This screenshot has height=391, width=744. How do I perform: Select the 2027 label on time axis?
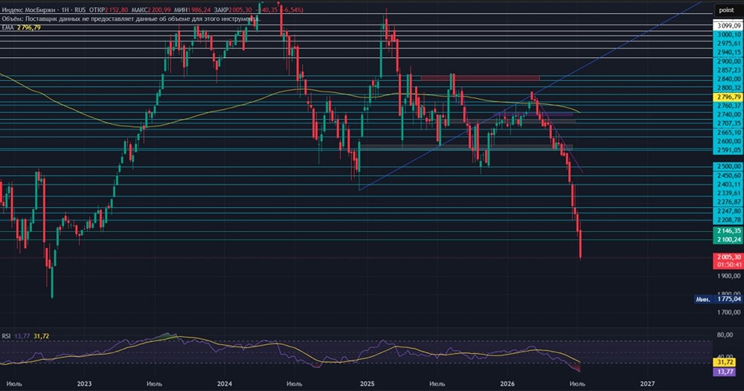pos(647,384)
